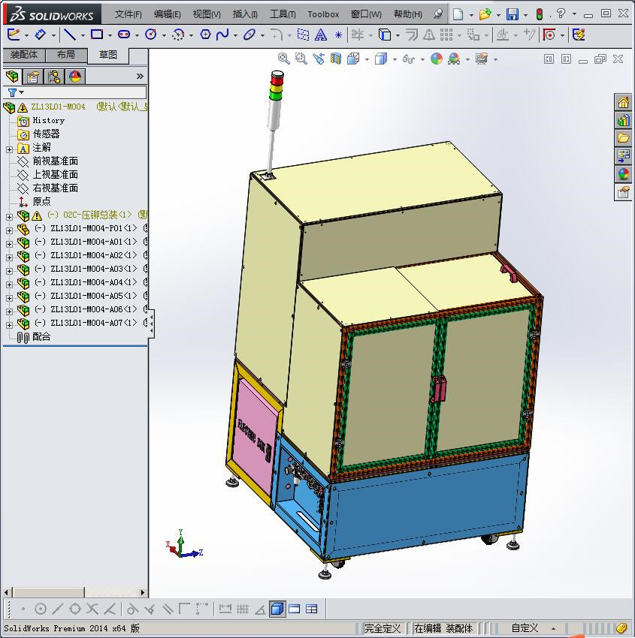Click the sketch Text tool
This screenshot has height=638, width=635.
pos(321,35)
